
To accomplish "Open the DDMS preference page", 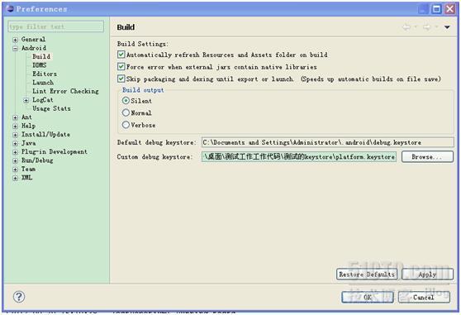I will pos(40,65).
